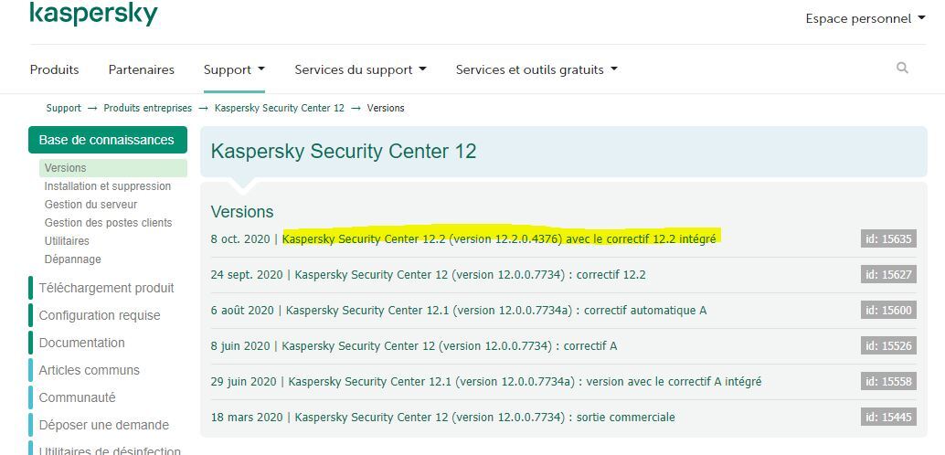Click the id: 15445 badge

tap(888, 418)
